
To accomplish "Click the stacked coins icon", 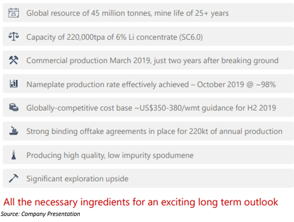I will pyautogui.click(x=14, y=107).
